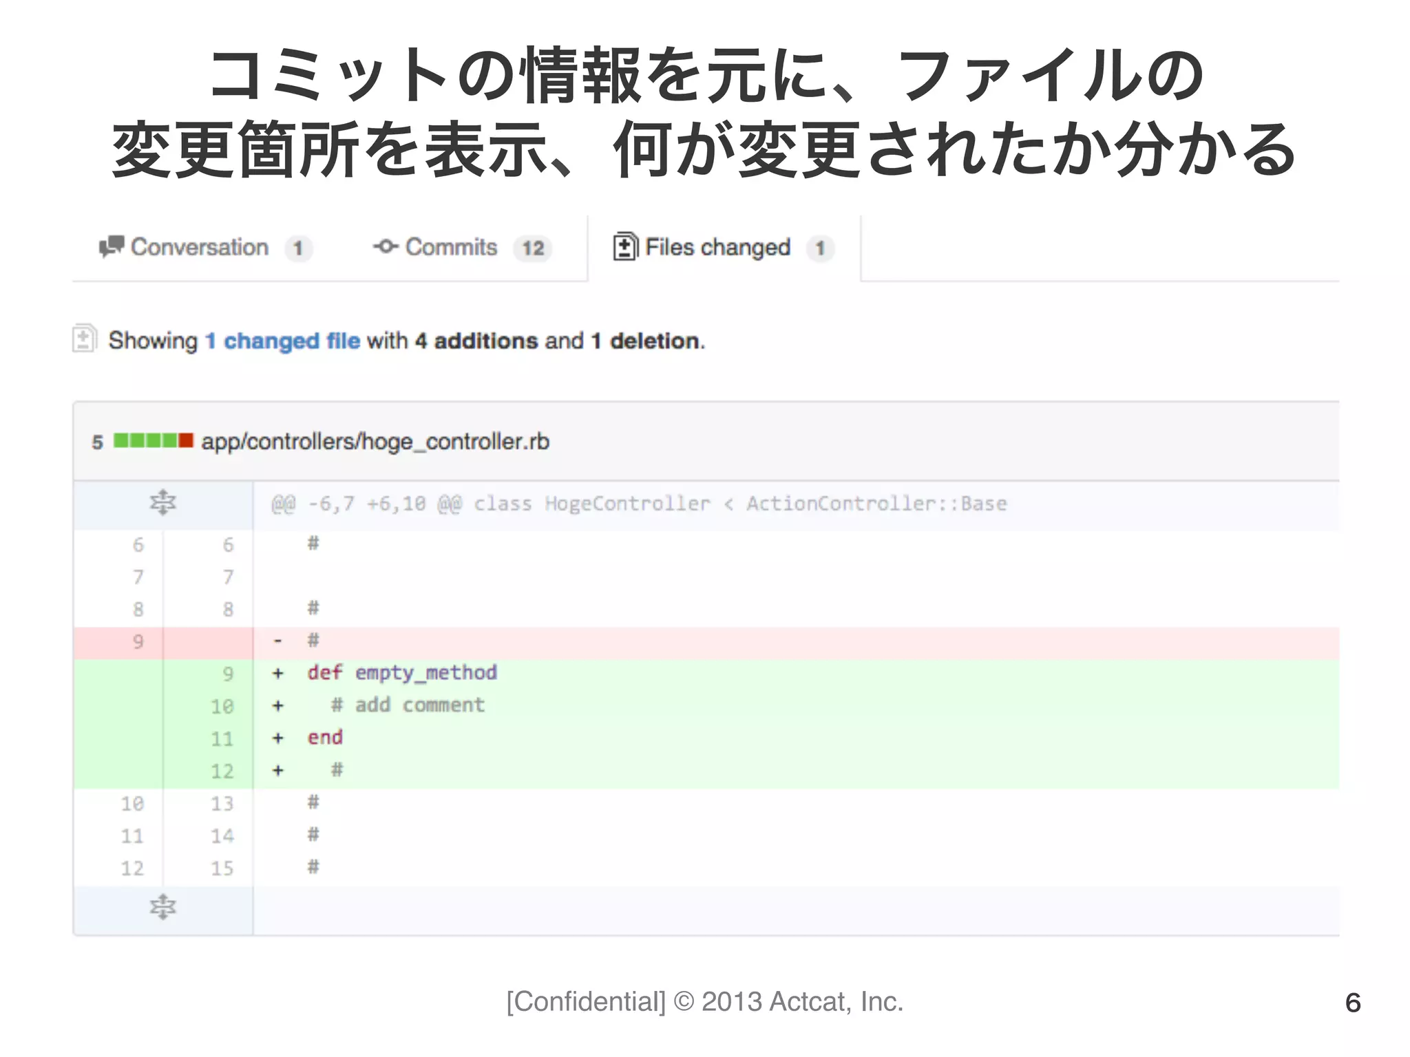Click the Conversation speech bubble icon

[112, 247]
